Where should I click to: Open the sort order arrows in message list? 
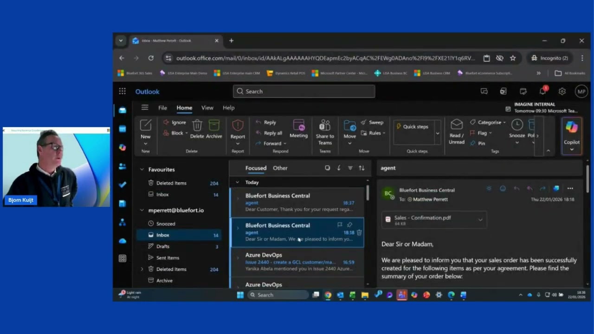[362, 168]
